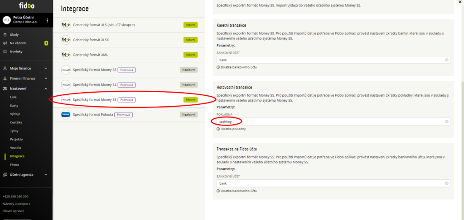
Task: Focus the Pokladna cashReg field
Action: [333, 122]
